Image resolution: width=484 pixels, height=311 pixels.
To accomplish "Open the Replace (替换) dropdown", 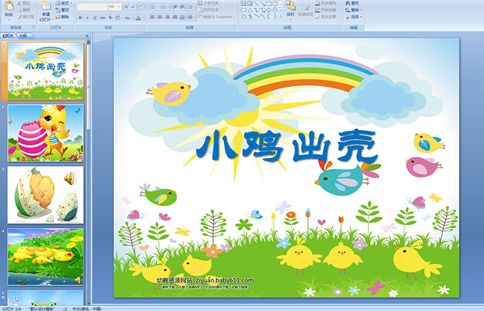I will [x=354, y=10].
